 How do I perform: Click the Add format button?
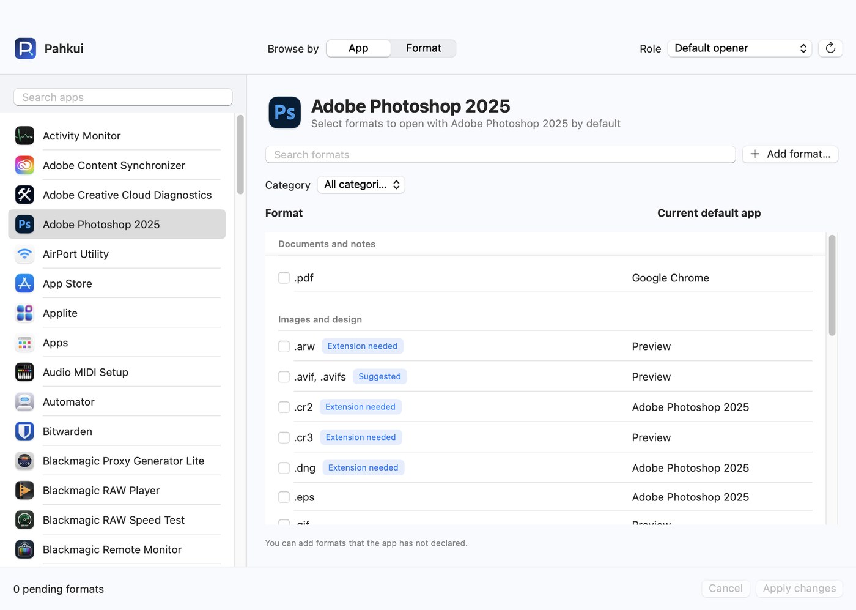tap(790, 154)
